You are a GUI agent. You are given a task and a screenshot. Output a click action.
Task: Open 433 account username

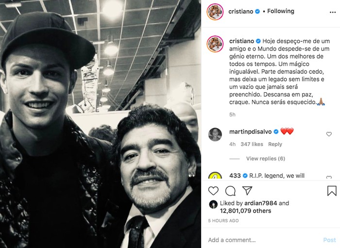pos(235,175)
